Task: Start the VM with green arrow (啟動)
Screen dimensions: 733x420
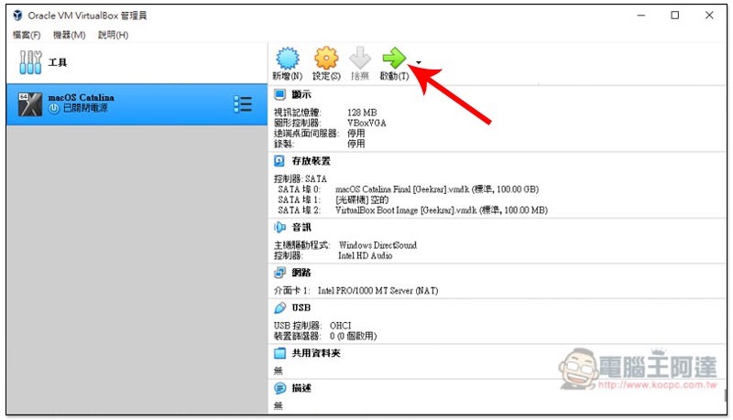Action: pyautogui.click(x=394, y=59)
